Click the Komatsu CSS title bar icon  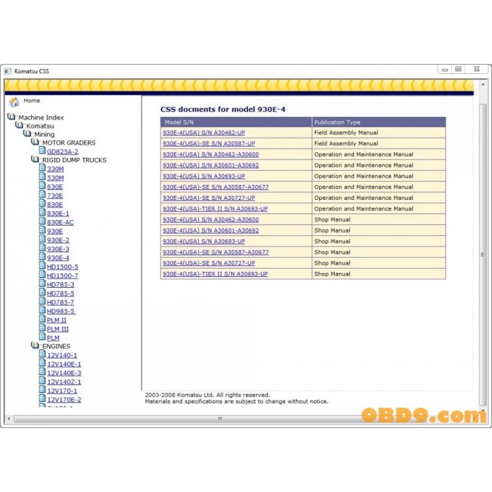(8, 71)
